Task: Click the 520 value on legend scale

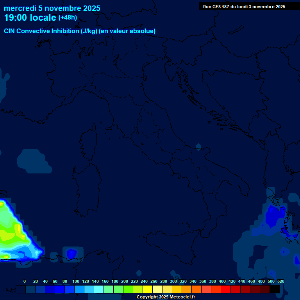Action: coord(280,281)
